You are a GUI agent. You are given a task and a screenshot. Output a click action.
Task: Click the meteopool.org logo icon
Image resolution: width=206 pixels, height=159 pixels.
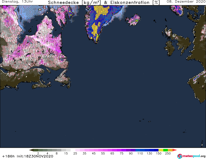[x=180, y=156]
